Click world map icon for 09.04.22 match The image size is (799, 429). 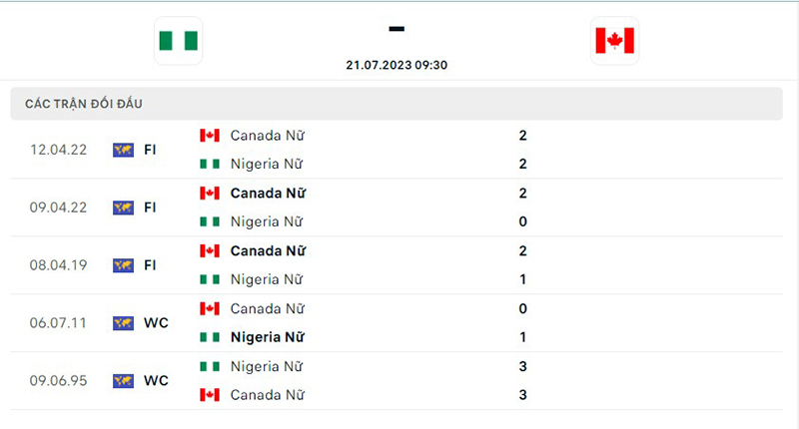coord(124,208)
